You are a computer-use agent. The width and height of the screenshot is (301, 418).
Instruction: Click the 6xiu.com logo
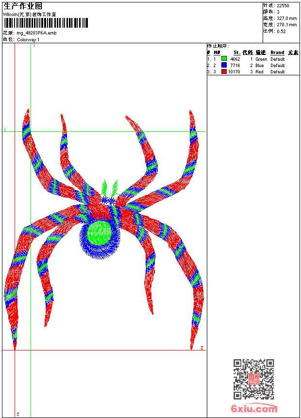coord(254,409)
